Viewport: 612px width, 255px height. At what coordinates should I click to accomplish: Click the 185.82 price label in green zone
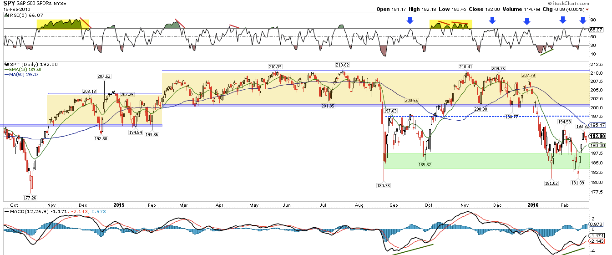pos(425,164)
